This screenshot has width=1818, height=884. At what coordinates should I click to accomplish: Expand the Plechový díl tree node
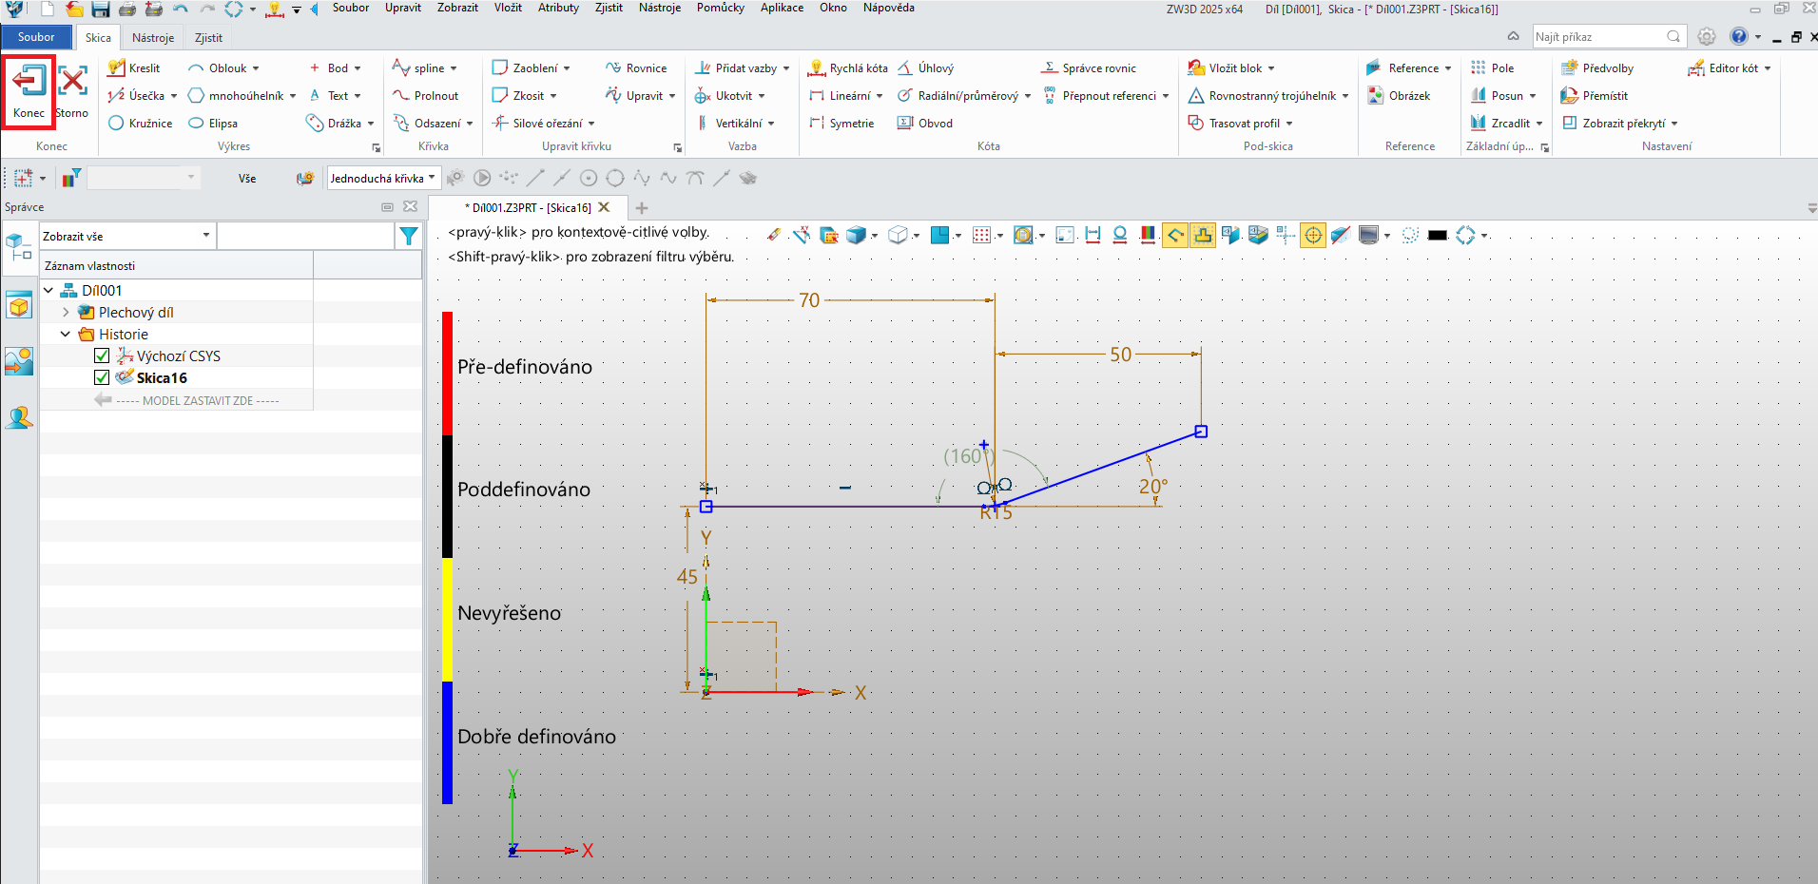pos(66,312)
